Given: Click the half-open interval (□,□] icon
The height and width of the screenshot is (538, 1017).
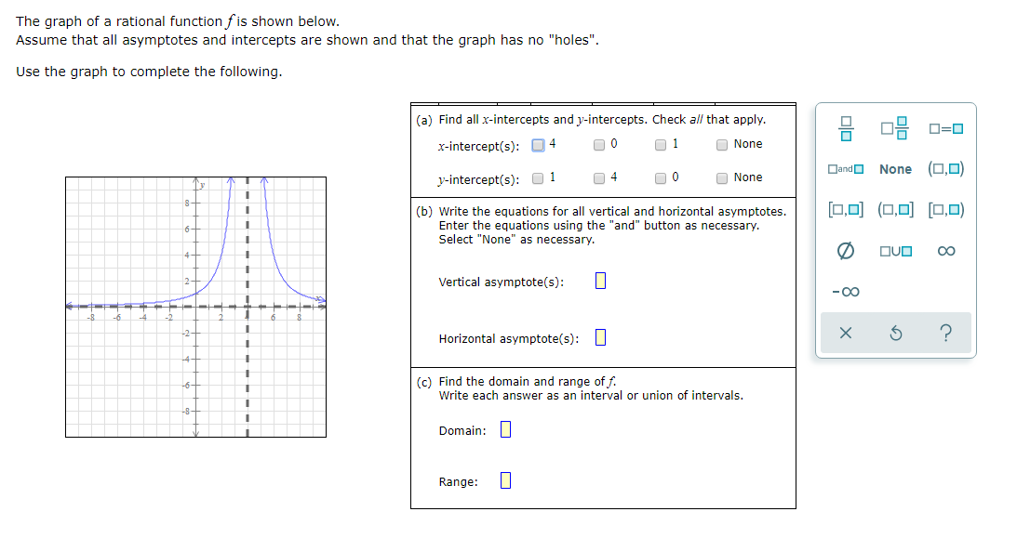Looking at the screenshot, I should click(895, 209).
